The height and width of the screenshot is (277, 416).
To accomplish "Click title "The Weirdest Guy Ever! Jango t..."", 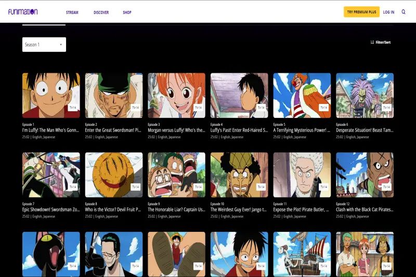I will [x=239, y=209].
